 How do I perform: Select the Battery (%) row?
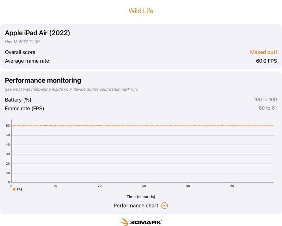(18, 100)
